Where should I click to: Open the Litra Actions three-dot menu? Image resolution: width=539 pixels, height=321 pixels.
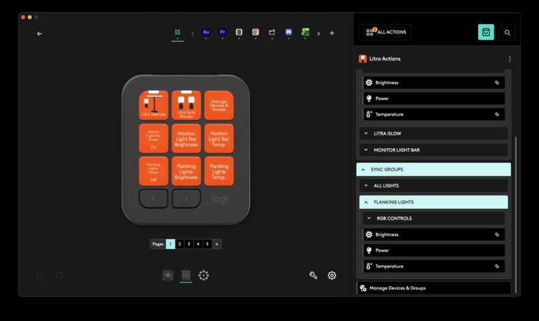510,59
